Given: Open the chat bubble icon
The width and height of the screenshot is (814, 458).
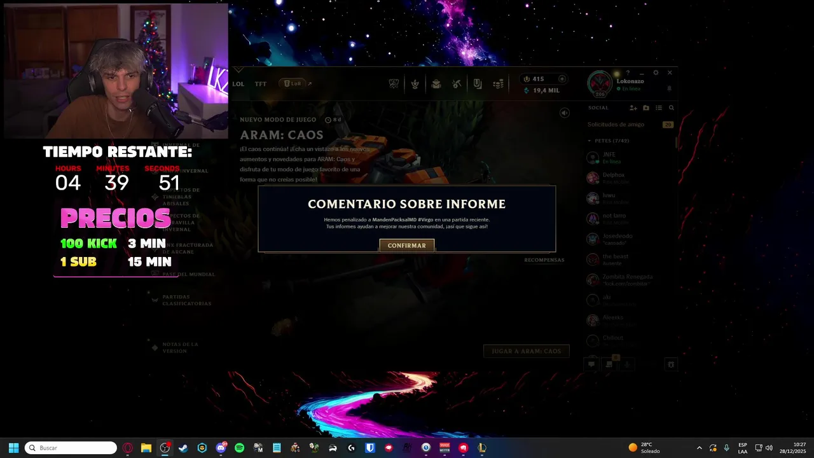Looking at the screenshot, I should tap(591, 364).
